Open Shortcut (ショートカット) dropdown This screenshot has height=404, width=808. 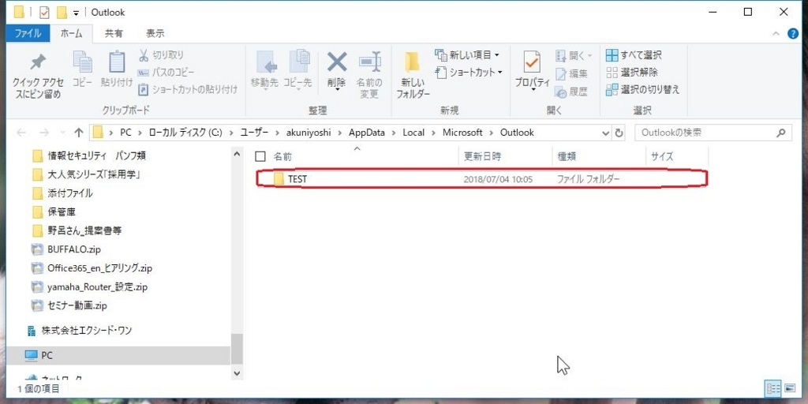(x=469, y=72)
